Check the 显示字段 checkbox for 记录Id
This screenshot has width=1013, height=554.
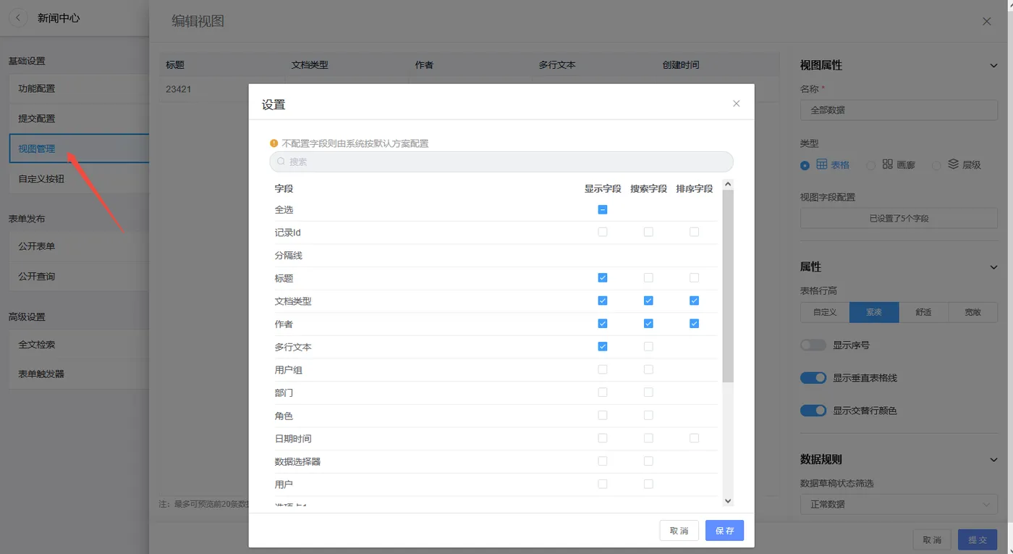pyautogui.click(x=602, y=231)
